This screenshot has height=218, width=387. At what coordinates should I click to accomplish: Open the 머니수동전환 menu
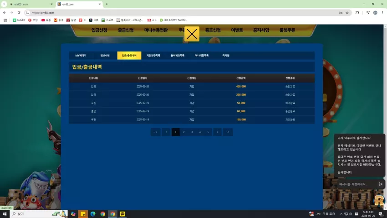(x=156, y=30)
